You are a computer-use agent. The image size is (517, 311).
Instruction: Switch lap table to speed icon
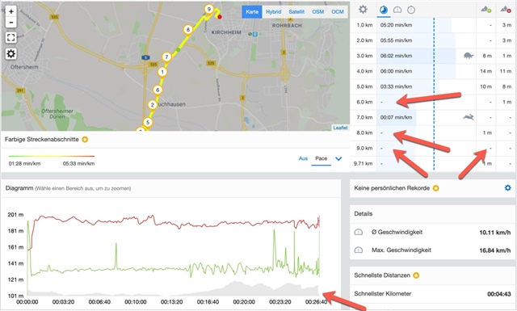[x=397, y=10]
